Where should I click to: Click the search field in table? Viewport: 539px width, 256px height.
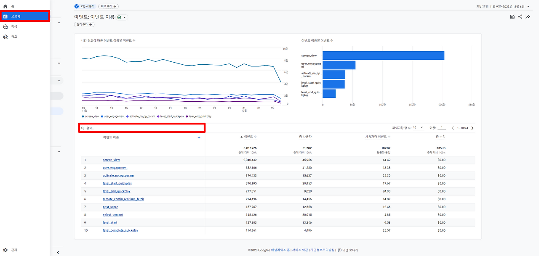(142, 128)
